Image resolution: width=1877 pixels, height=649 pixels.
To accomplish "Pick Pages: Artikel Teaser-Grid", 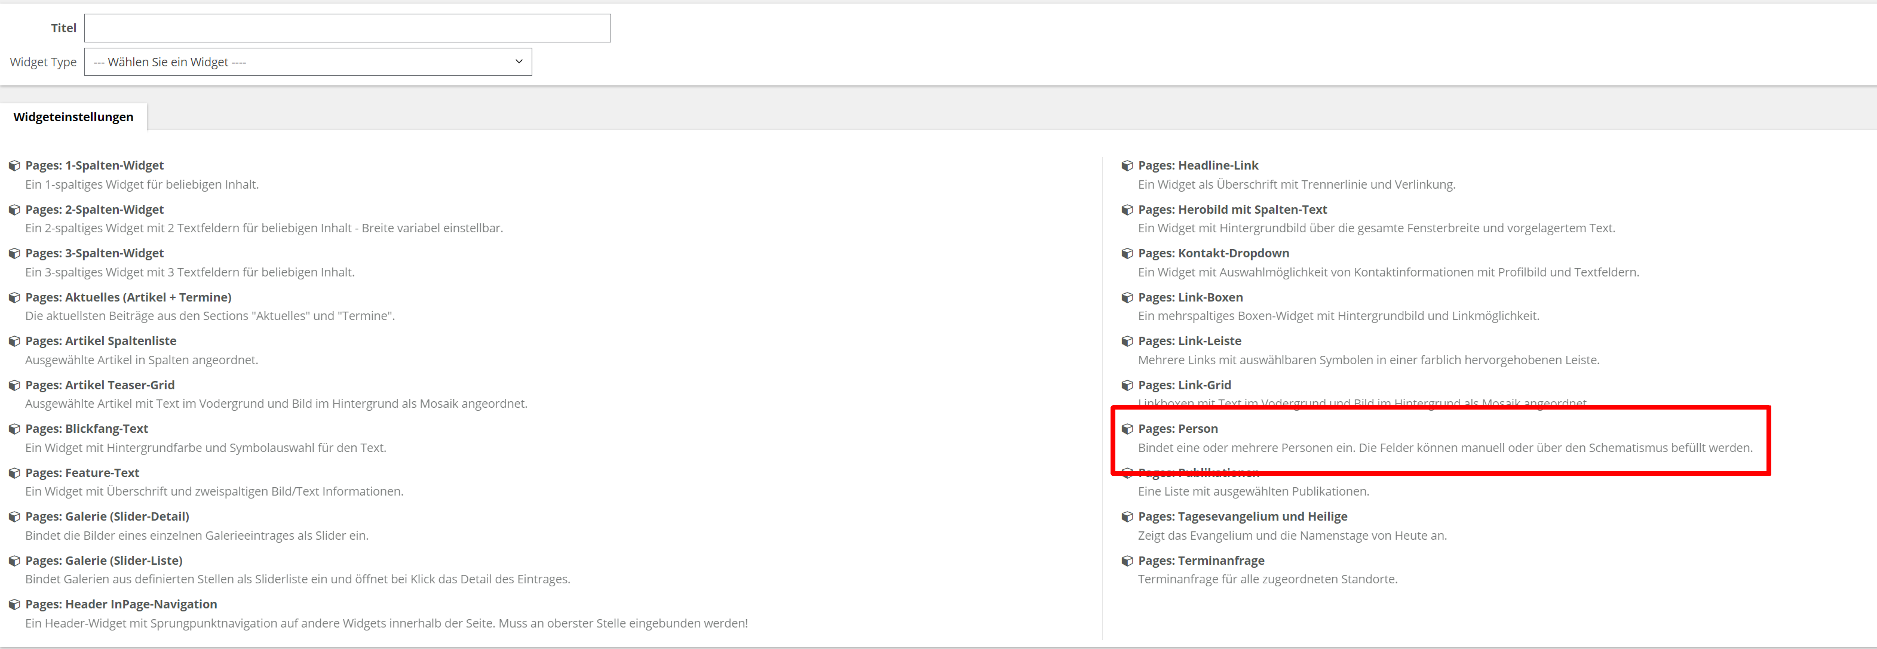I will 100,385.
